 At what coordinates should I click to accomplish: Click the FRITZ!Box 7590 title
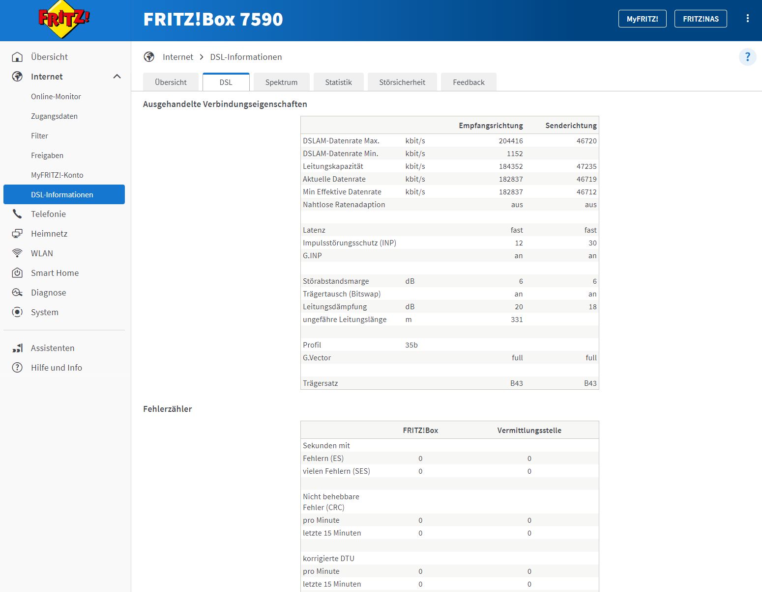pyautogui.click(x=213, y=19)
